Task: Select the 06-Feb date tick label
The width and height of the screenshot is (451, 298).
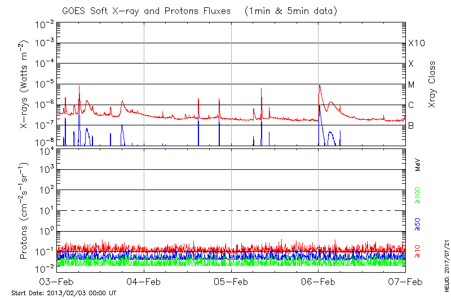Action: [x=319, y=282]
